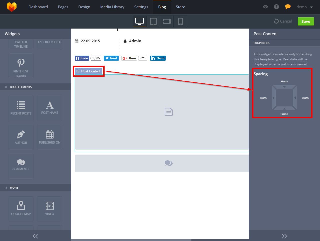Click the comments placeholder block
This screenshot has width=320, height=241.
162,163
